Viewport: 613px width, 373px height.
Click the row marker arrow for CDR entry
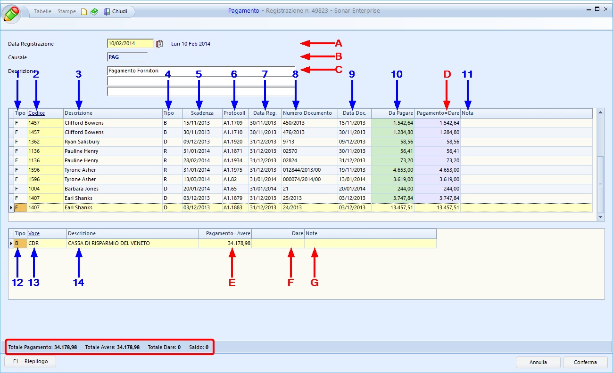point(11,243)
